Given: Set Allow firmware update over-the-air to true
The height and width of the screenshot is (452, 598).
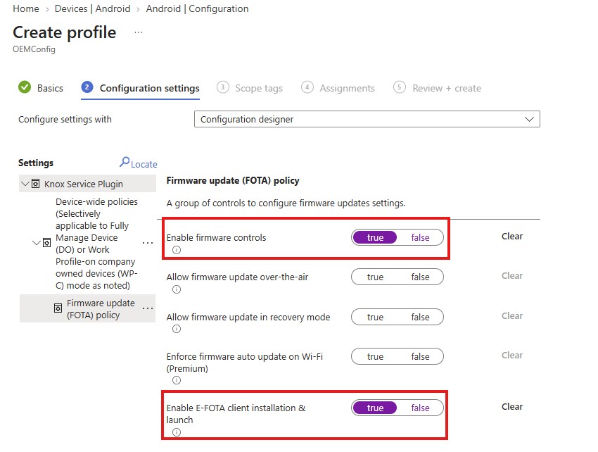Looking at the screenshot, I should [x=375, y=277].
